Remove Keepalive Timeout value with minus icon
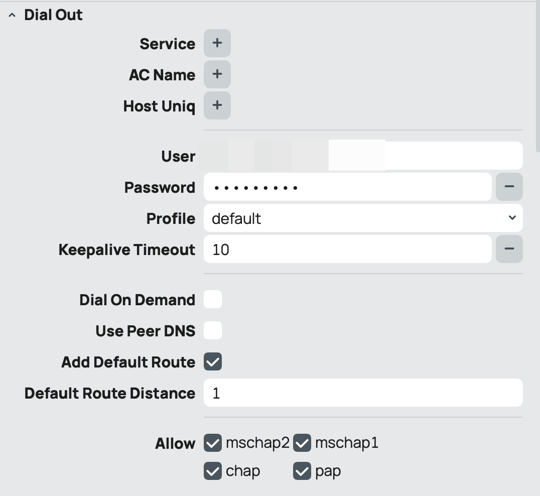The height and width of the screenshot is (496, 540). 509,249
